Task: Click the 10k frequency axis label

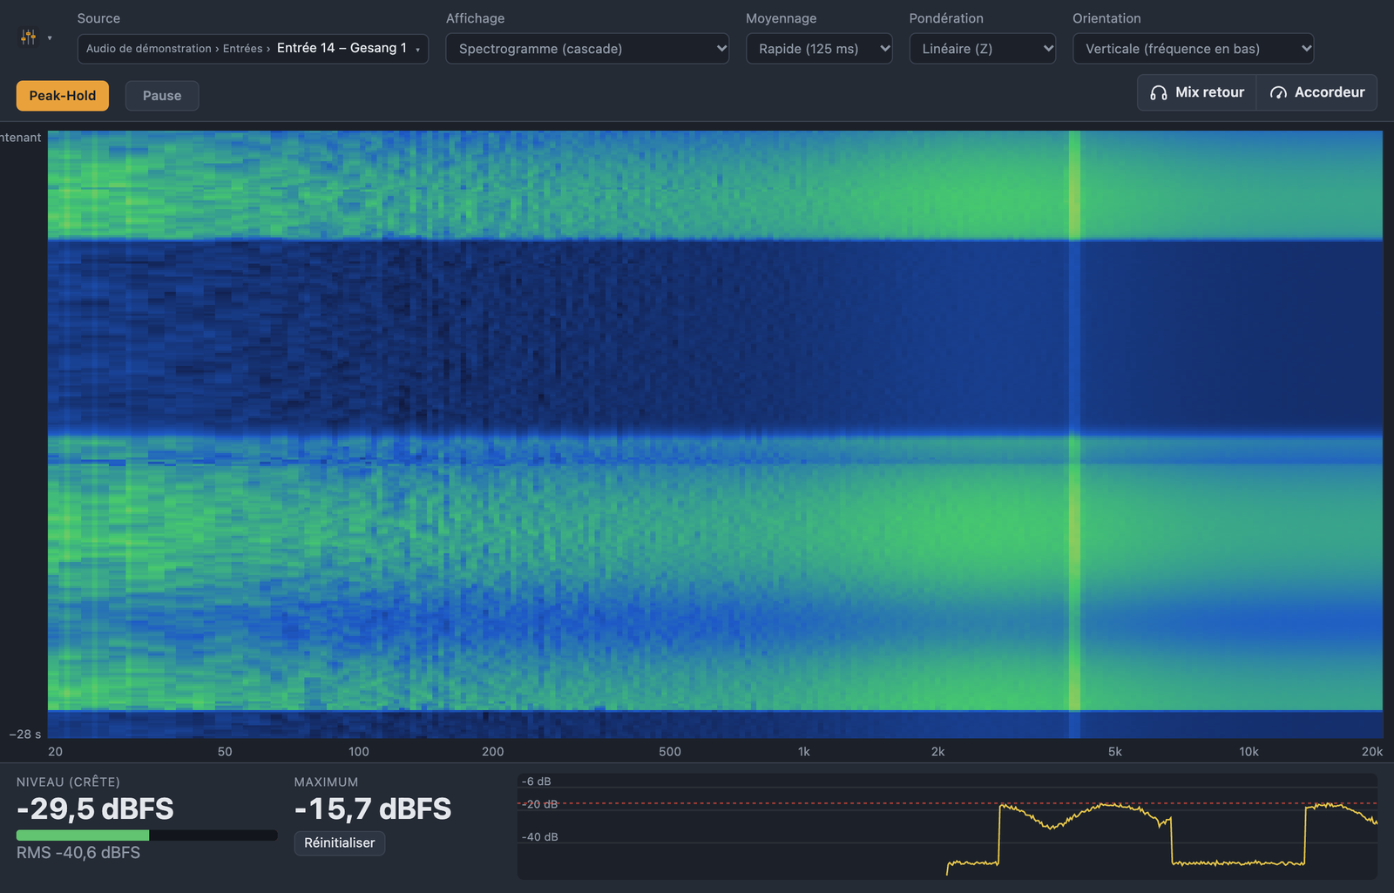Action: pyautogui.click(x=1249, y=752)
